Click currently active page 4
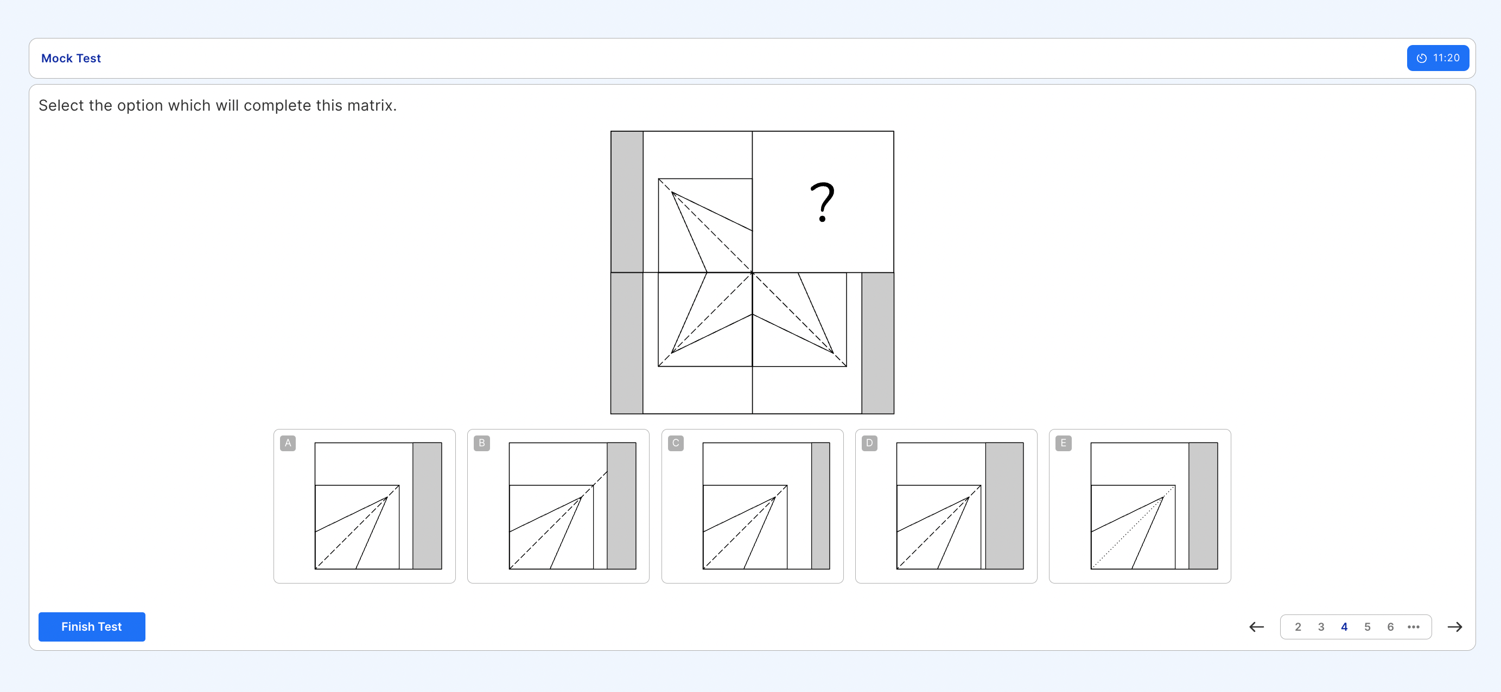Image resolution: width=1501 pixels, height=692 pixels. point(1345,628)
